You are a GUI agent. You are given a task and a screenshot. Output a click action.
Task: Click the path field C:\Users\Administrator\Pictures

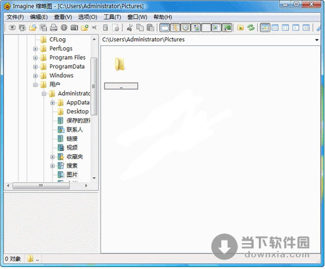click(143, 40)
